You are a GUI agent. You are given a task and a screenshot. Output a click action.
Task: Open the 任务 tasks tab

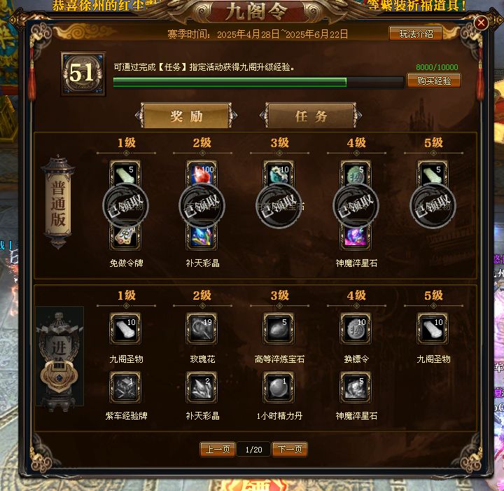(x=311, y=116)
